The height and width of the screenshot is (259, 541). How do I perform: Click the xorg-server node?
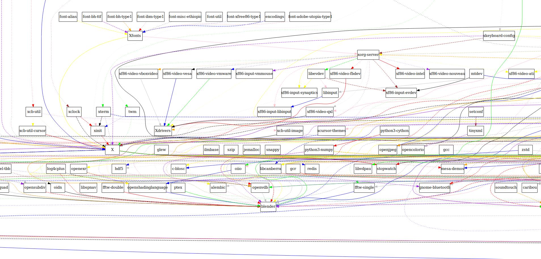pos(368,55)
